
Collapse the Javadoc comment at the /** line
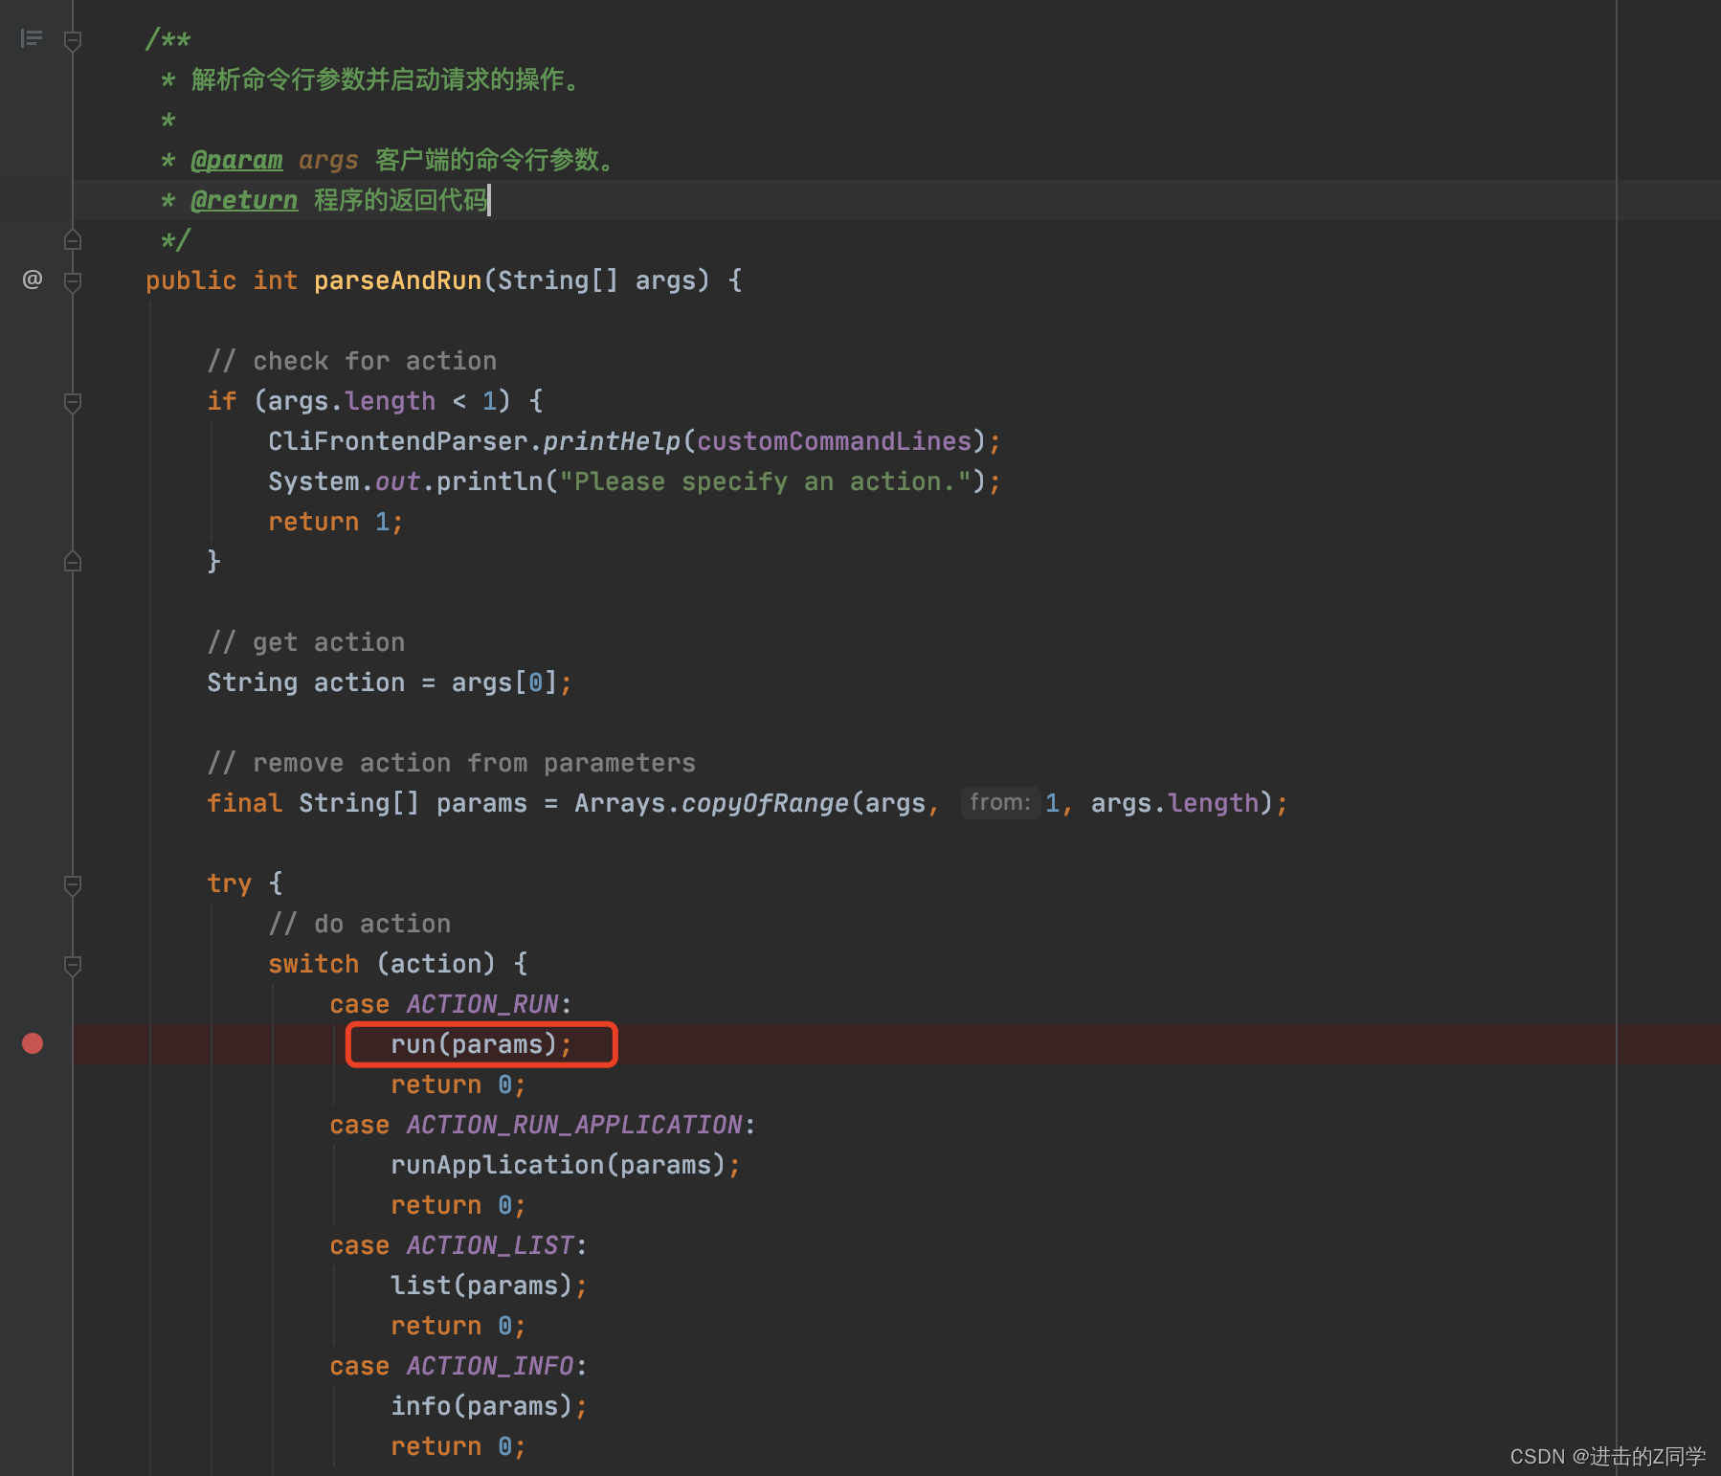coord(73,40)
